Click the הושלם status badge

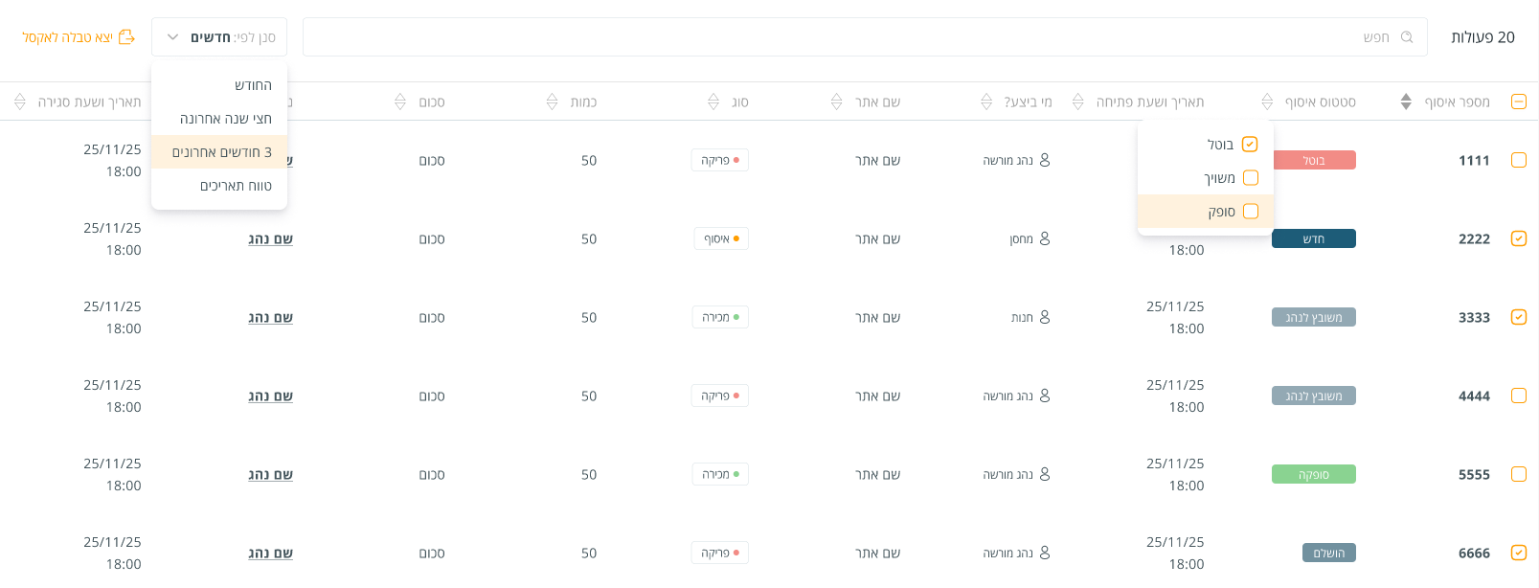click(x=1329, y=553)
